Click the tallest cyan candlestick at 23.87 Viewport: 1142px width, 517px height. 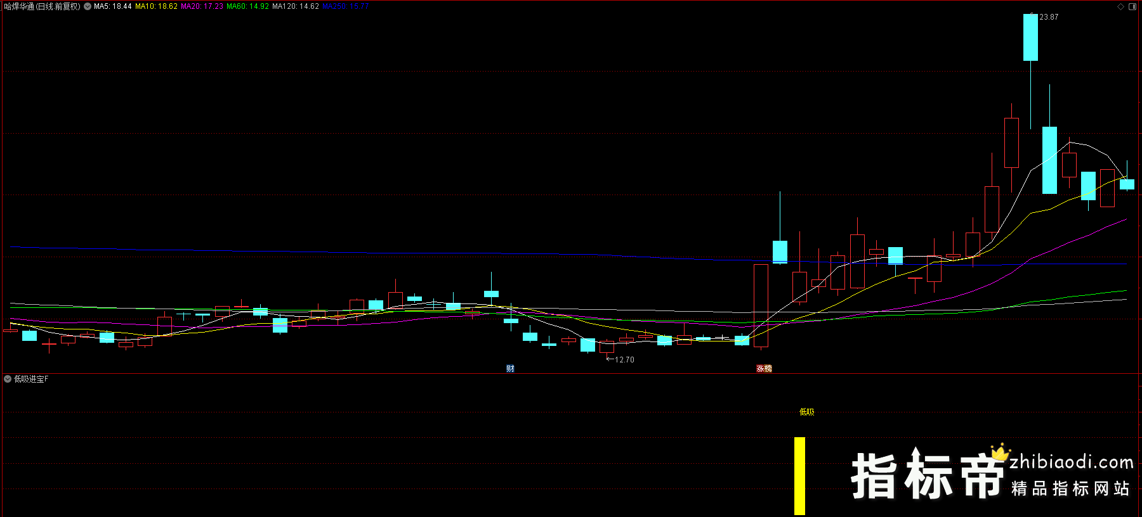(1030, 37)
